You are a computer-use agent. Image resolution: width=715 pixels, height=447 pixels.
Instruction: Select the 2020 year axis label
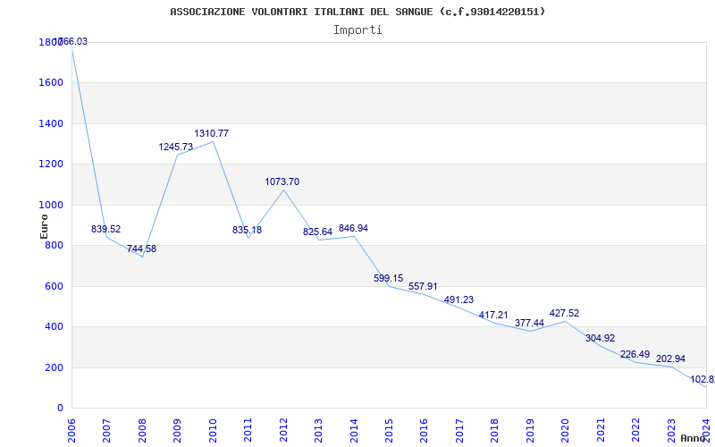[566, 429]
